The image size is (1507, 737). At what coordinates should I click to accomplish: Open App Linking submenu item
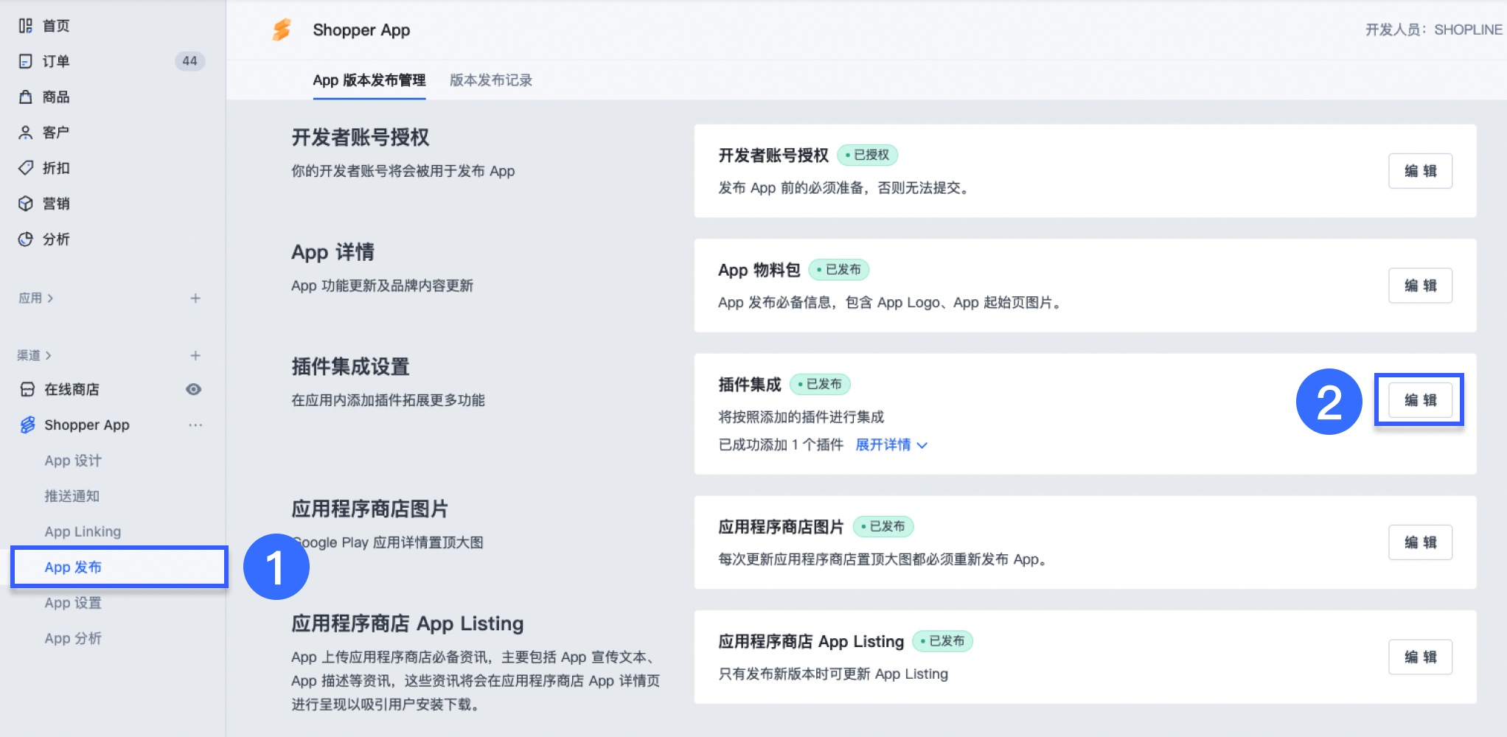pyautogui.click(x=83, y=531)
